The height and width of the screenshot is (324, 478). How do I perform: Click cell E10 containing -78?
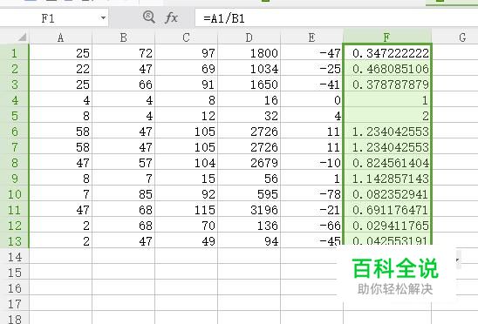click(312, 194)
